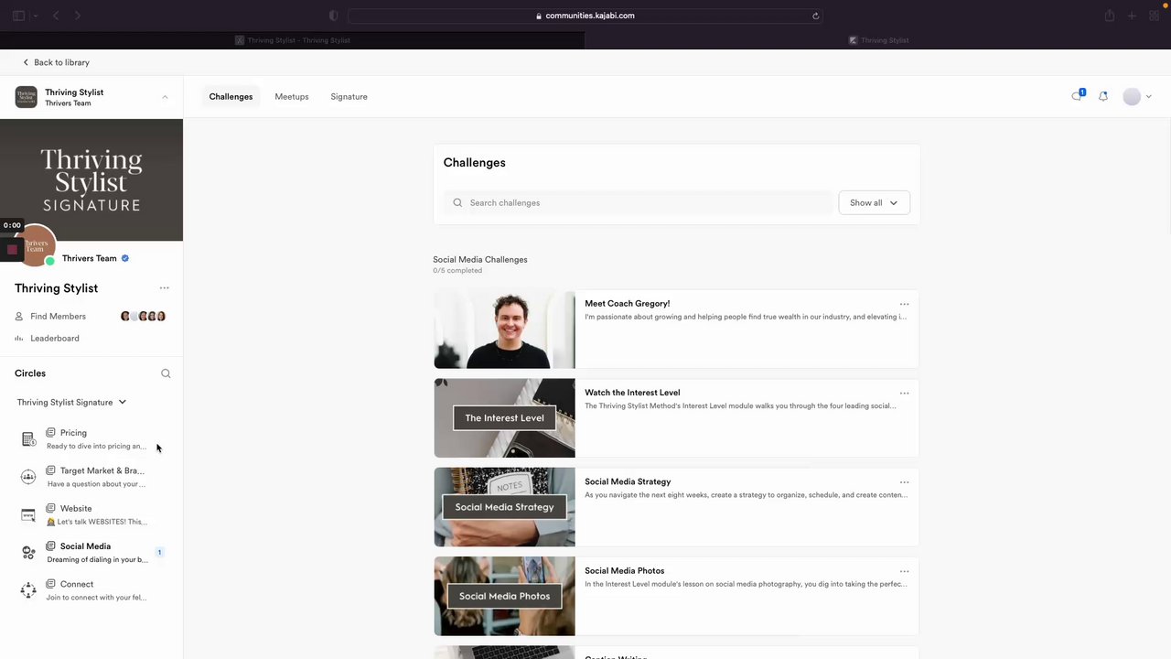The image size is (1171, 659).
Task: Expand the Thriving Stylist Signature circle group
Action: tap(72, 403)
